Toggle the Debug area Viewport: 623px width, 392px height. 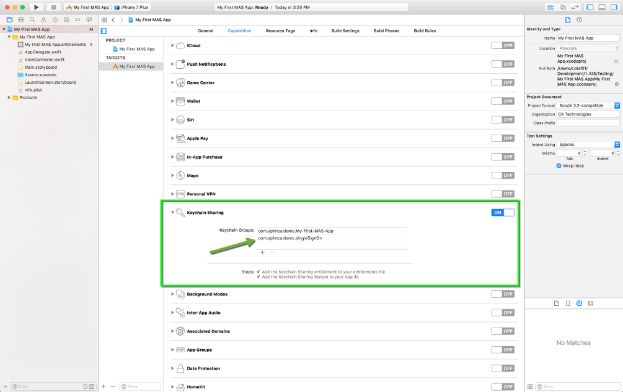coord(603,7)
